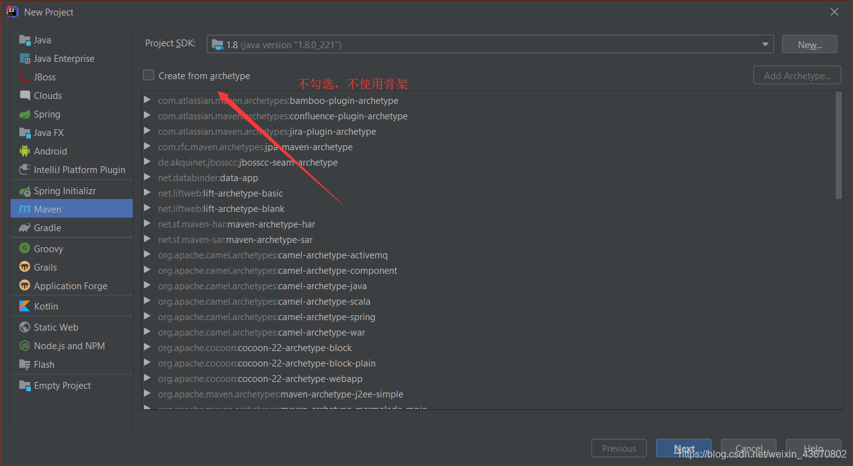Click the Clouds icon

click(x=25, y=96)
